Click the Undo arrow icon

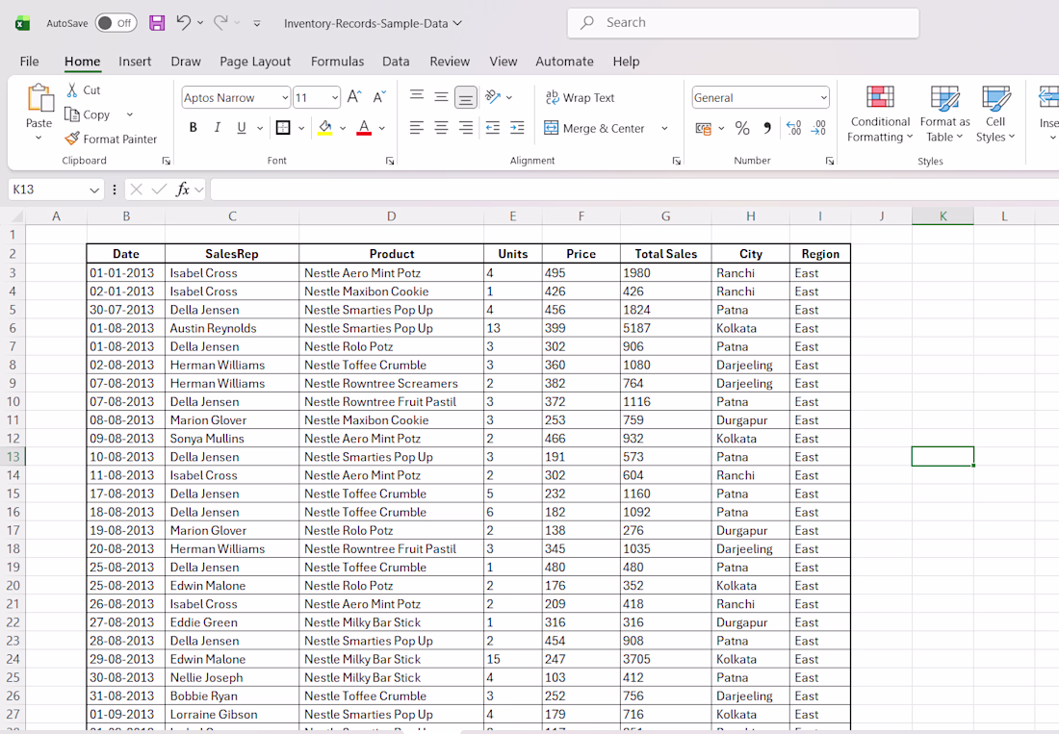point(183,22)
